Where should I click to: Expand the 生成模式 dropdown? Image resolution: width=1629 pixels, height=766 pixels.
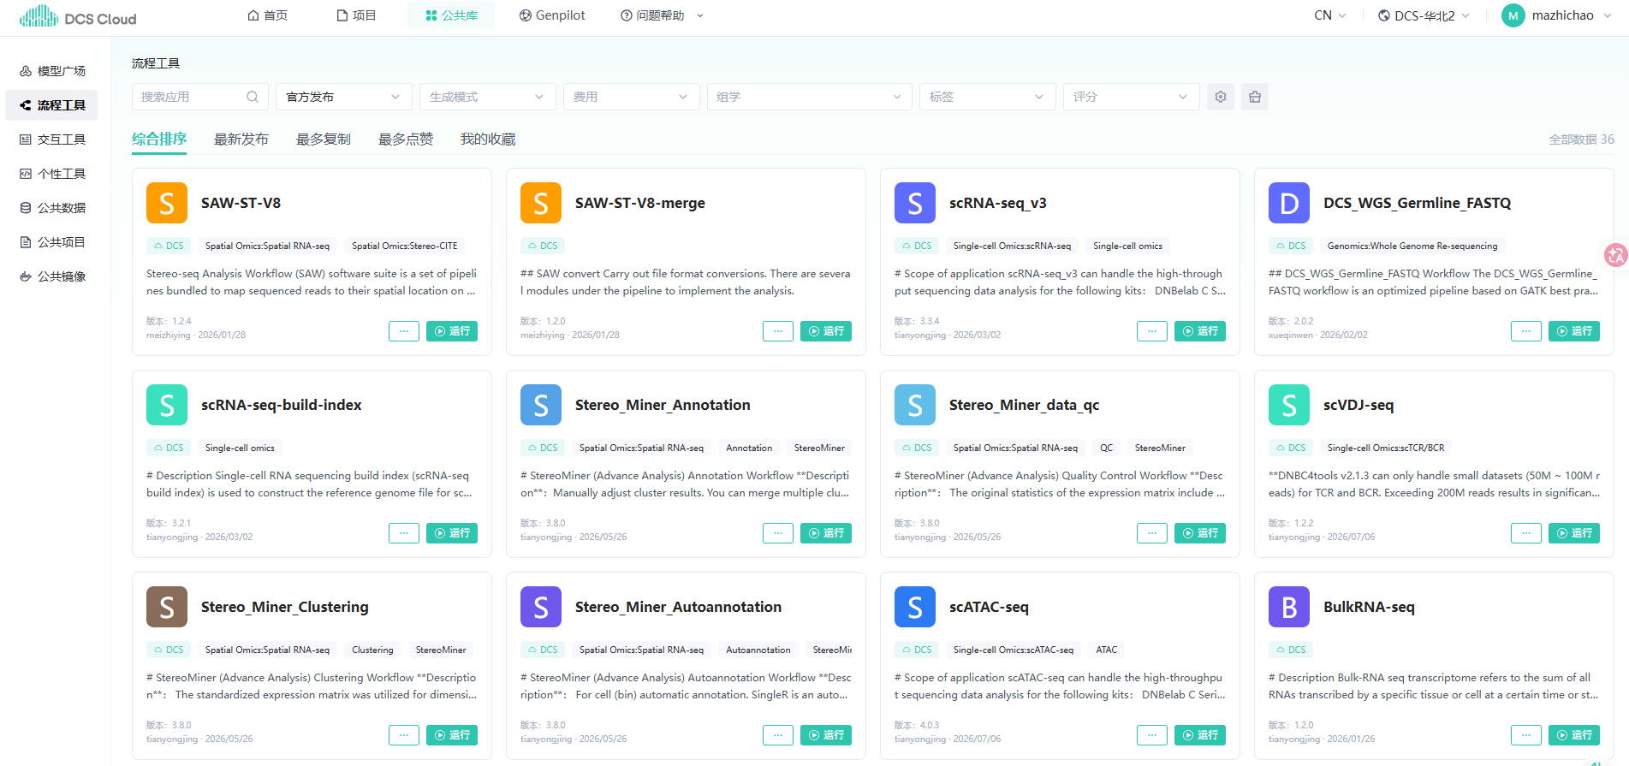488,97
